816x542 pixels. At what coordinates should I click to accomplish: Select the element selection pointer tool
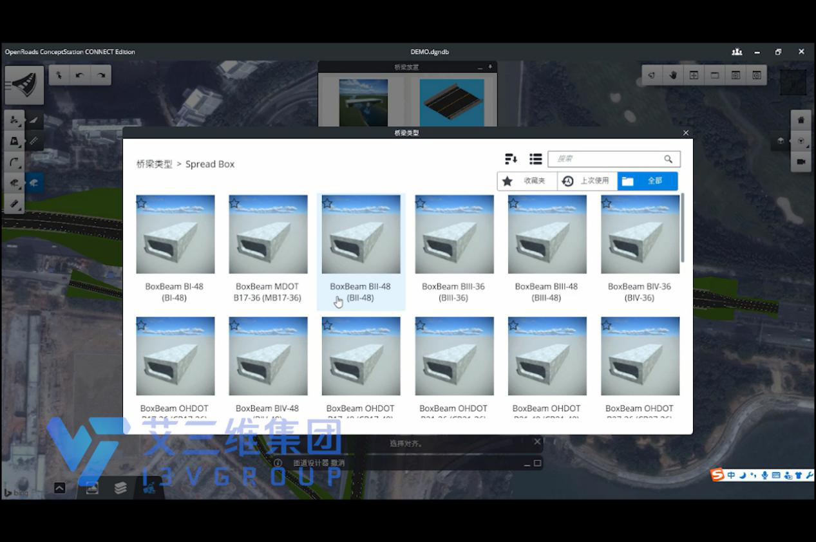click(59, 75)
